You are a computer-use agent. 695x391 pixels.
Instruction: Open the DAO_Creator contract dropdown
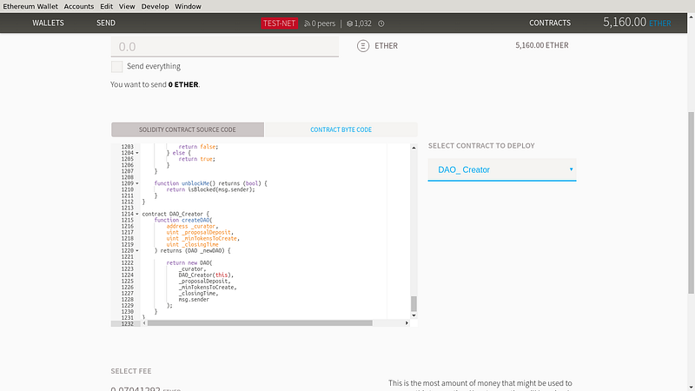click(x=502, y=169)
